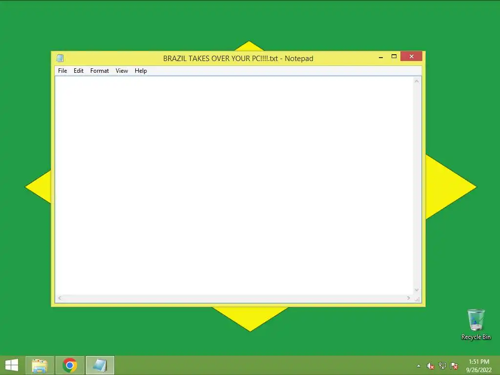500x375 pixels.
Task: Open the Action Center flag icon
Action: [x=454, y=366]
